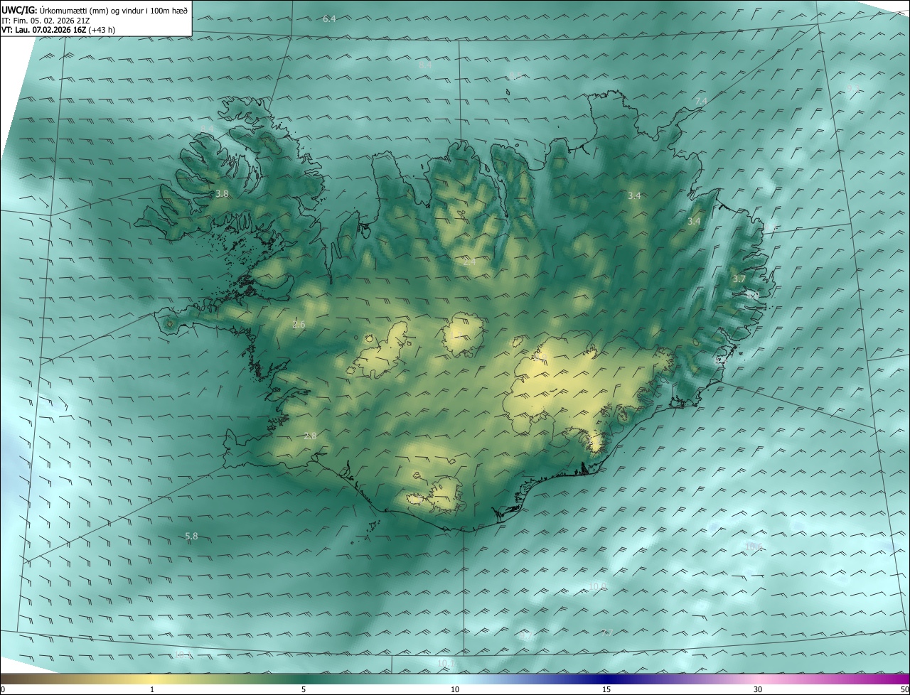Screen dimensions: 910x695
Task: Click the 2.6 value label in west Iceland
Action: pyautogui.click(x=299, y=325)
